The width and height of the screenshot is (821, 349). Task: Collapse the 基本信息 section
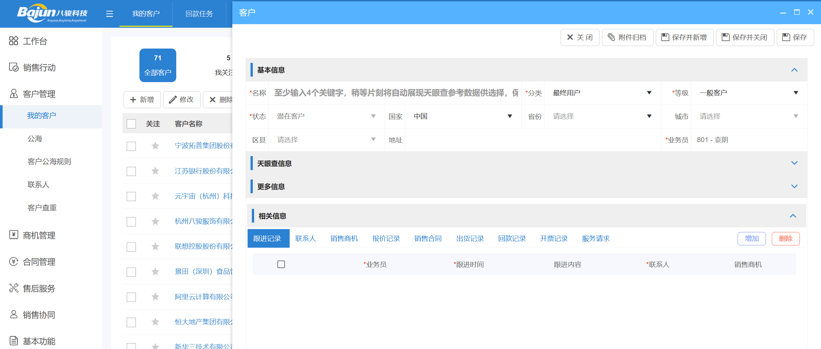795,70
